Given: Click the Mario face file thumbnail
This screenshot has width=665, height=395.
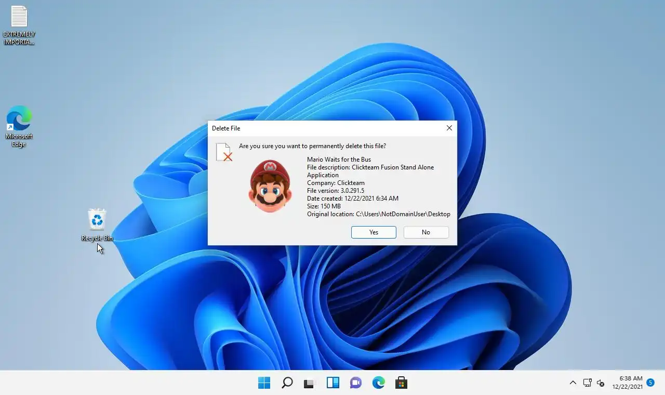Looking at the screenshot, I should click(x=270, y=186).
